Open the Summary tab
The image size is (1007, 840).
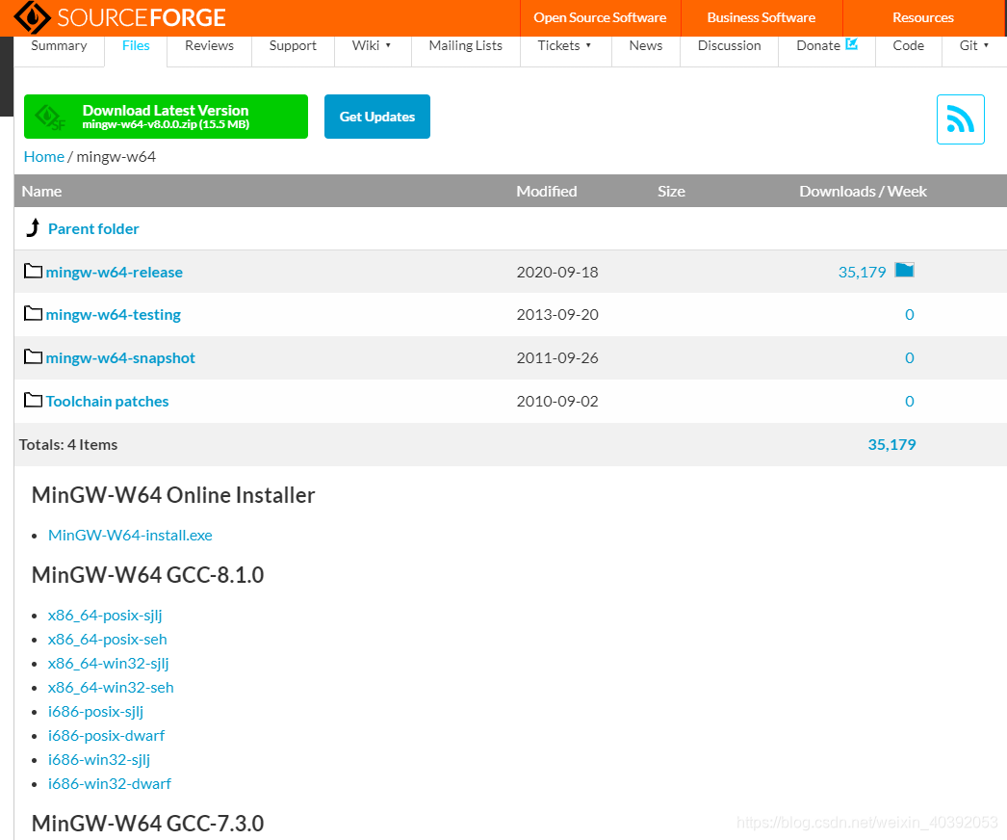coord(59,45)
